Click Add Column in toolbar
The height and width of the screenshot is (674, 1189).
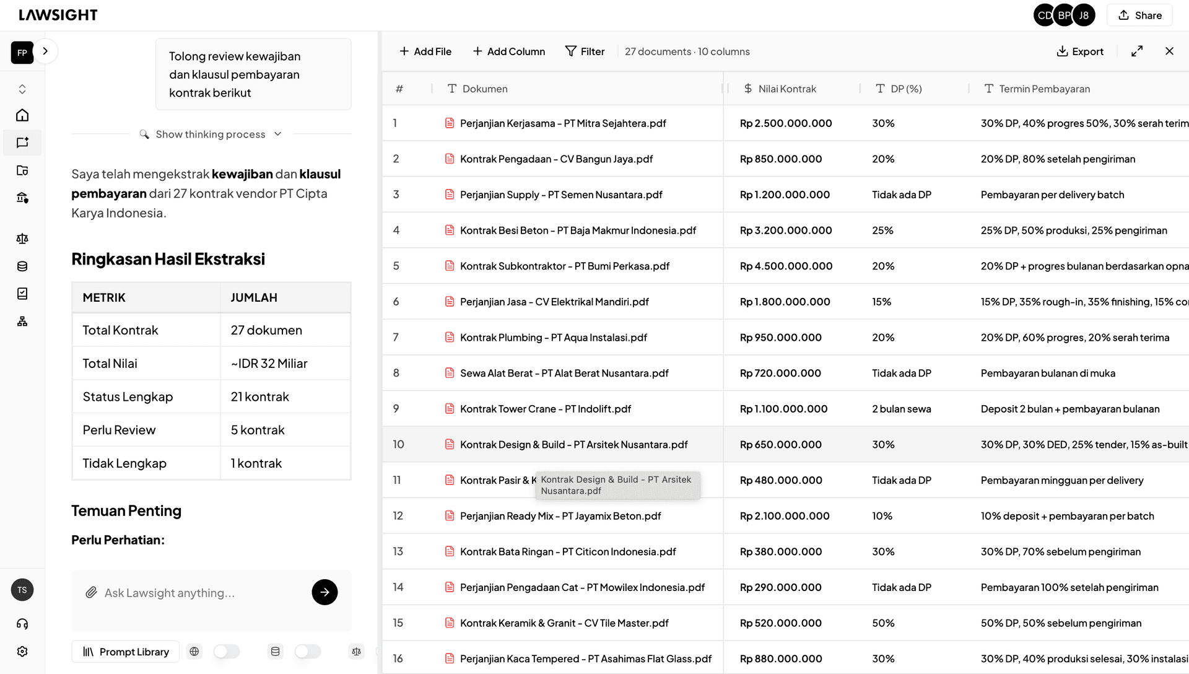point(509,51)
